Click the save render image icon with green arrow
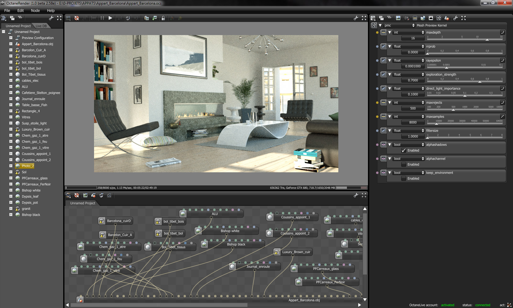The width and height of the screenshot is (513, 308). point(155,18)
